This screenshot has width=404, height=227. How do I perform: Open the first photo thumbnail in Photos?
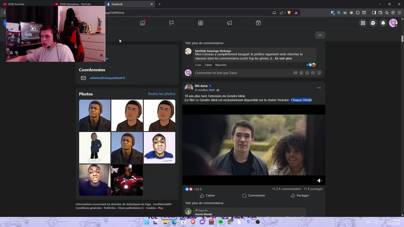point(95,115)
